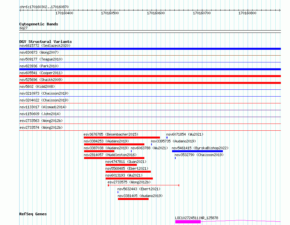Click the left scroll arrow on the ruler

20,10
